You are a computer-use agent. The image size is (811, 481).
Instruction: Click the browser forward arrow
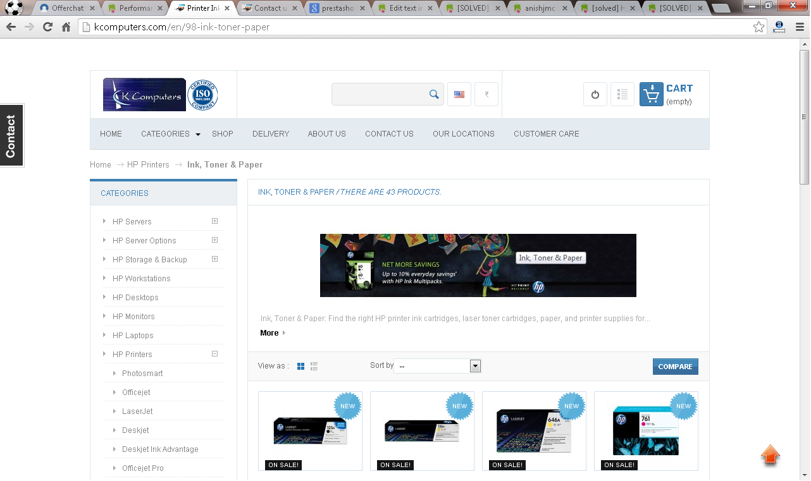[x=29, y=27]
